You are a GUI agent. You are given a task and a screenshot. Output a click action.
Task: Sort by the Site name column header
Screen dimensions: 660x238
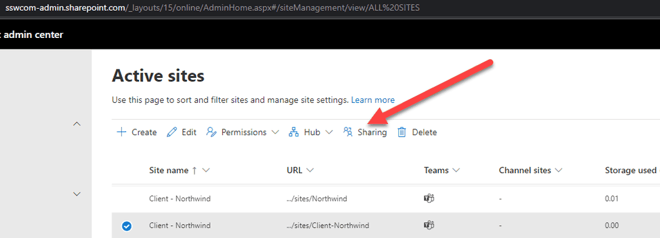(169, 170)
